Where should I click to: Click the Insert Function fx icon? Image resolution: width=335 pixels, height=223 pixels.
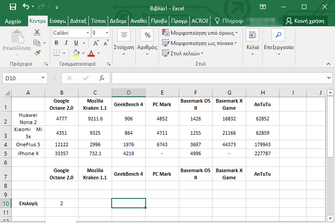pos(102,78)
